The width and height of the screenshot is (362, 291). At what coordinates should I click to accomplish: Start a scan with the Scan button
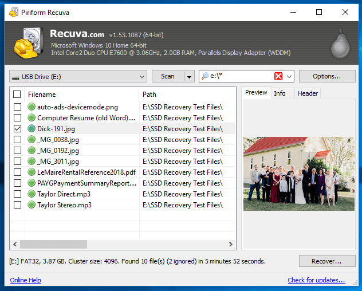pos(168,76)
